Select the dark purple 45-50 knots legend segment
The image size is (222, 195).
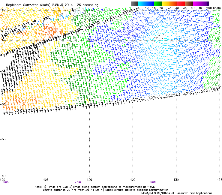point(205,4)
